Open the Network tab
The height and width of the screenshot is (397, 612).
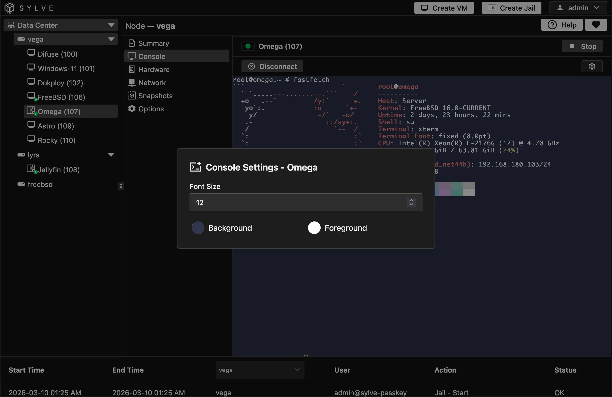point(152,83)
